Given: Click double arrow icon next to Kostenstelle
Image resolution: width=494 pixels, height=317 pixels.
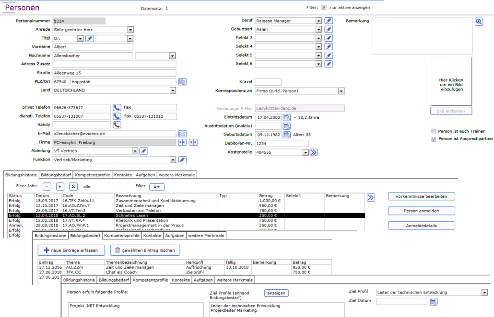Looking at the screenshot, I should (314, 152).
